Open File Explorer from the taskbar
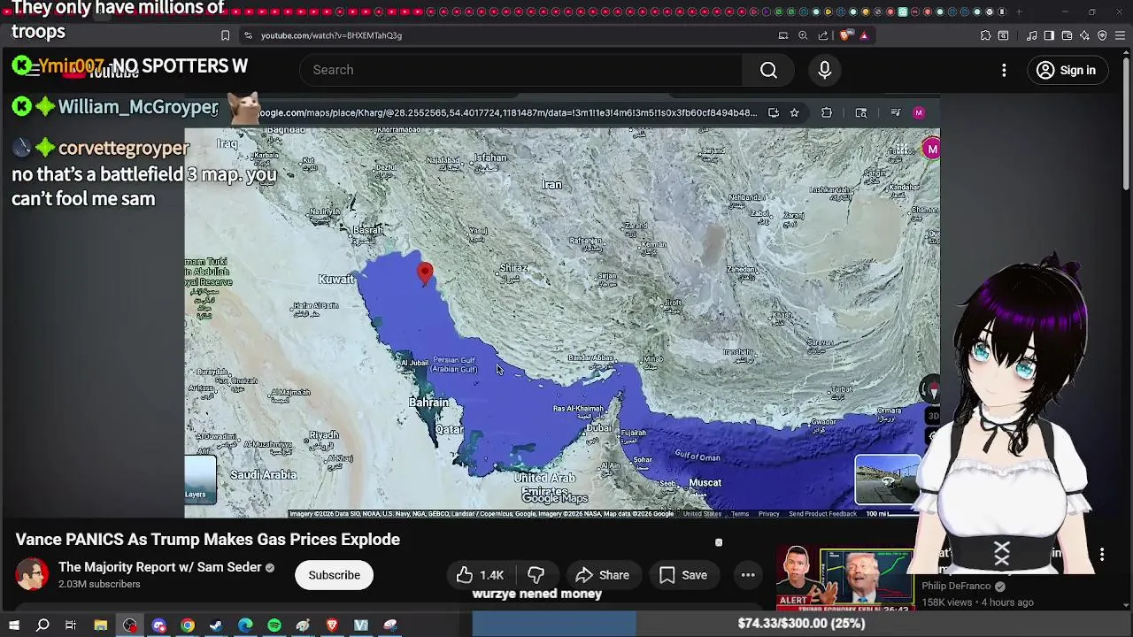Screen dimensions: 1133x637 pos(101,625)
